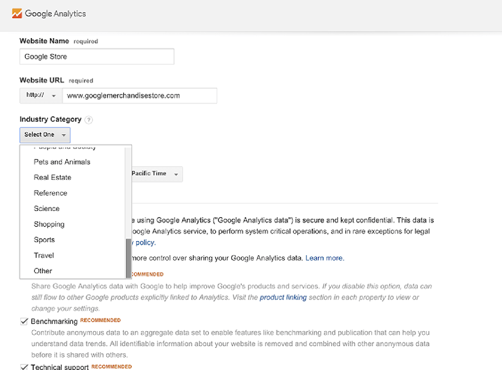The width and height of the screenshot is (502, 370).
Task: Select Reference in the category list
Action: click(x=50, y=193)
